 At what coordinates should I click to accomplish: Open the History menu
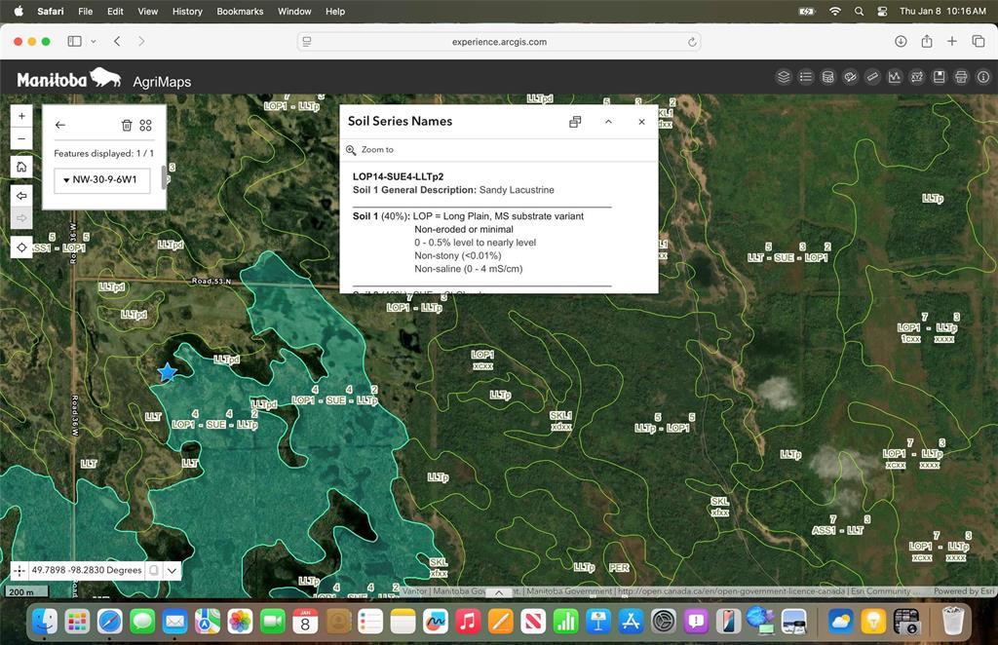point(187,12)
